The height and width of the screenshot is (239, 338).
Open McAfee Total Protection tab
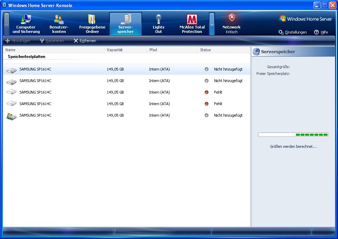(x=192, y=24)
